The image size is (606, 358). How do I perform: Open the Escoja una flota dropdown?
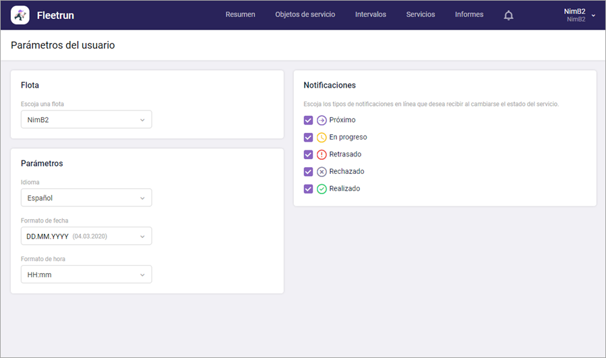click(86, 119)
